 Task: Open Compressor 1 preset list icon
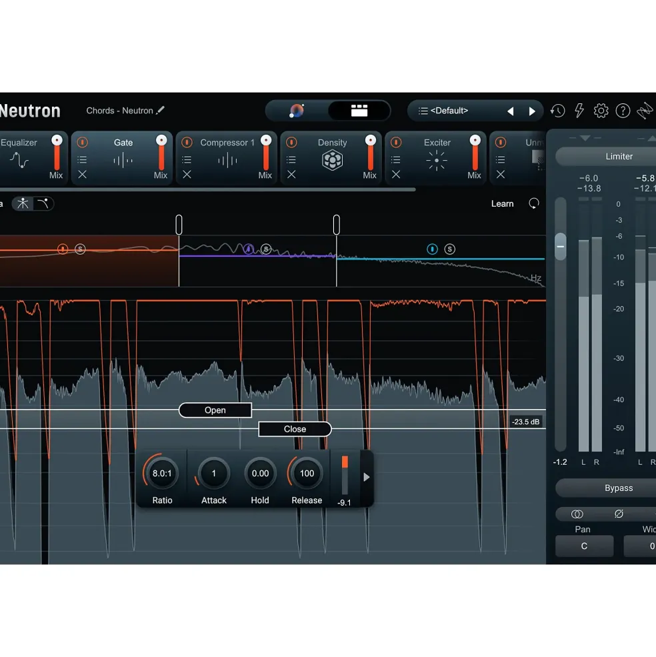pyautogui.click(x=187, y=159)
